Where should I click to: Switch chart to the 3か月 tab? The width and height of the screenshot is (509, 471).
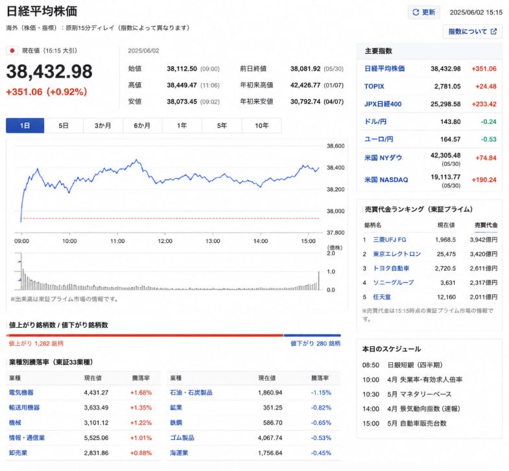tap(103, 126)
